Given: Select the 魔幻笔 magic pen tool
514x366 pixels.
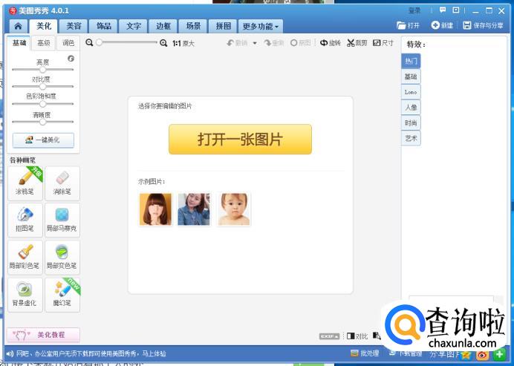Looking at the screenshot, I should pos(62,294).
